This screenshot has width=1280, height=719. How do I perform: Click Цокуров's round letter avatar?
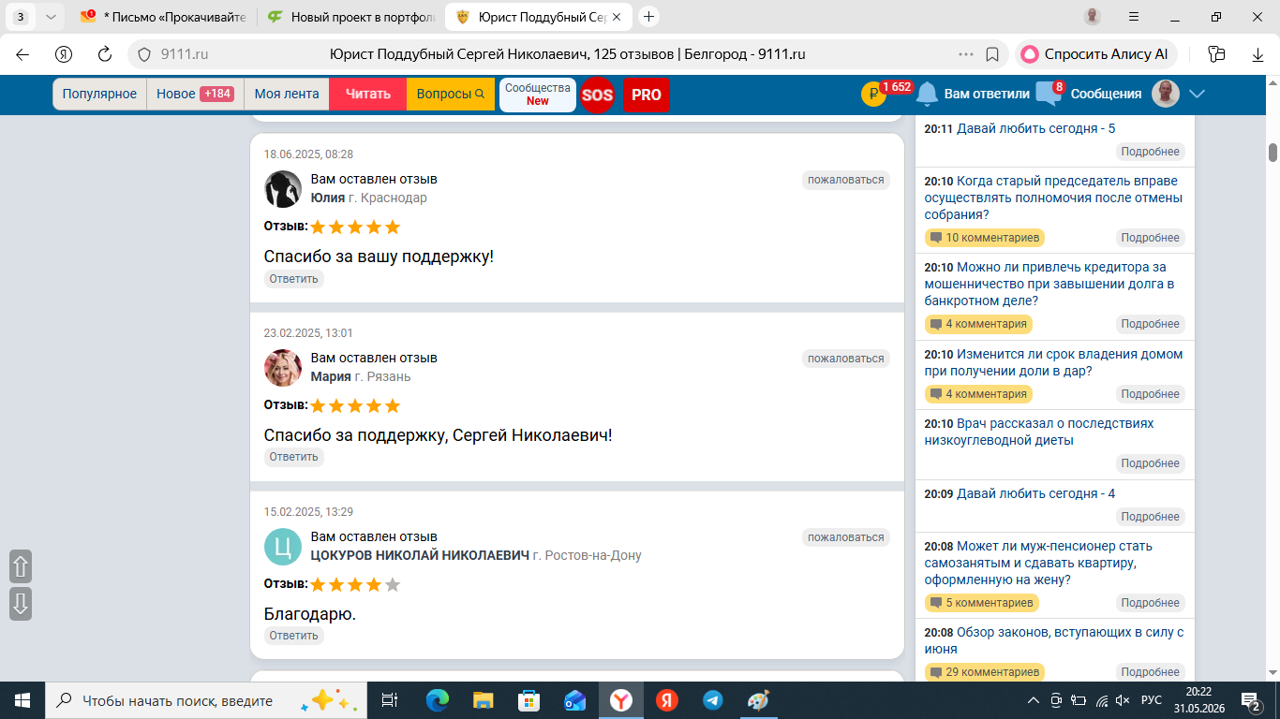click(x=283, y=547)
